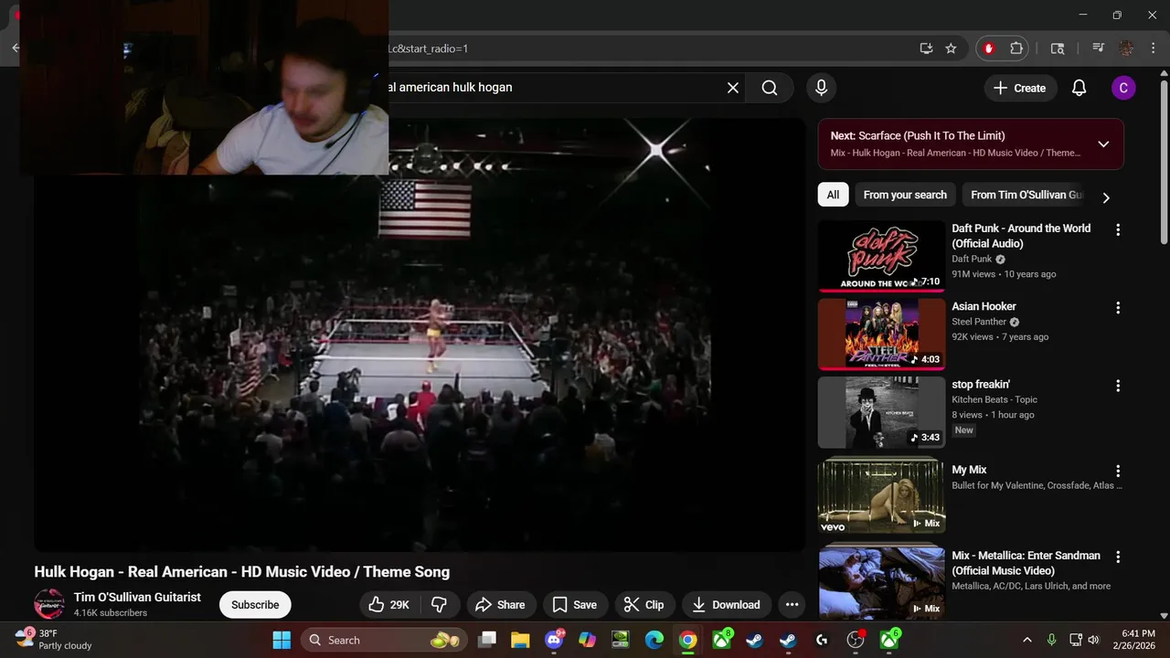The height and width of the screenshot is (658, 1170).
Task: Open the Metallica Enter Sandman mix thumbnail
Action: 881,582
